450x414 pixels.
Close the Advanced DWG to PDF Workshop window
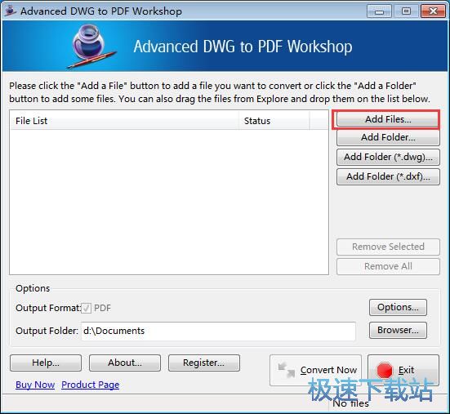(x=433, y=11)
